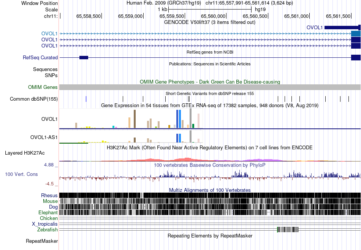Click the OVOL1 GTEx expression label

pos(49,119)
